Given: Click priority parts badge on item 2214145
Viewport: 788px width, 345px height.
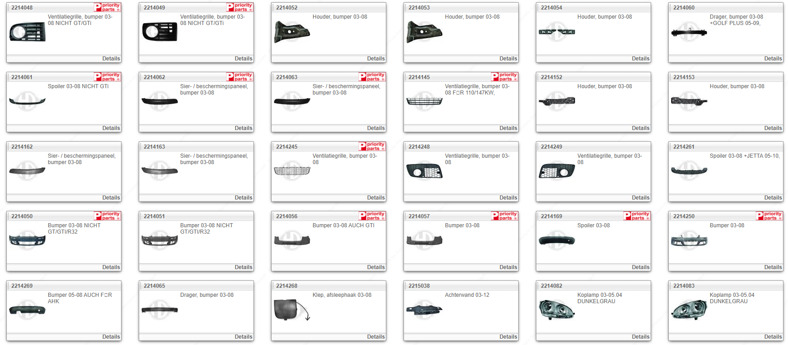Looking at the screenshot, I should (504, 77).
